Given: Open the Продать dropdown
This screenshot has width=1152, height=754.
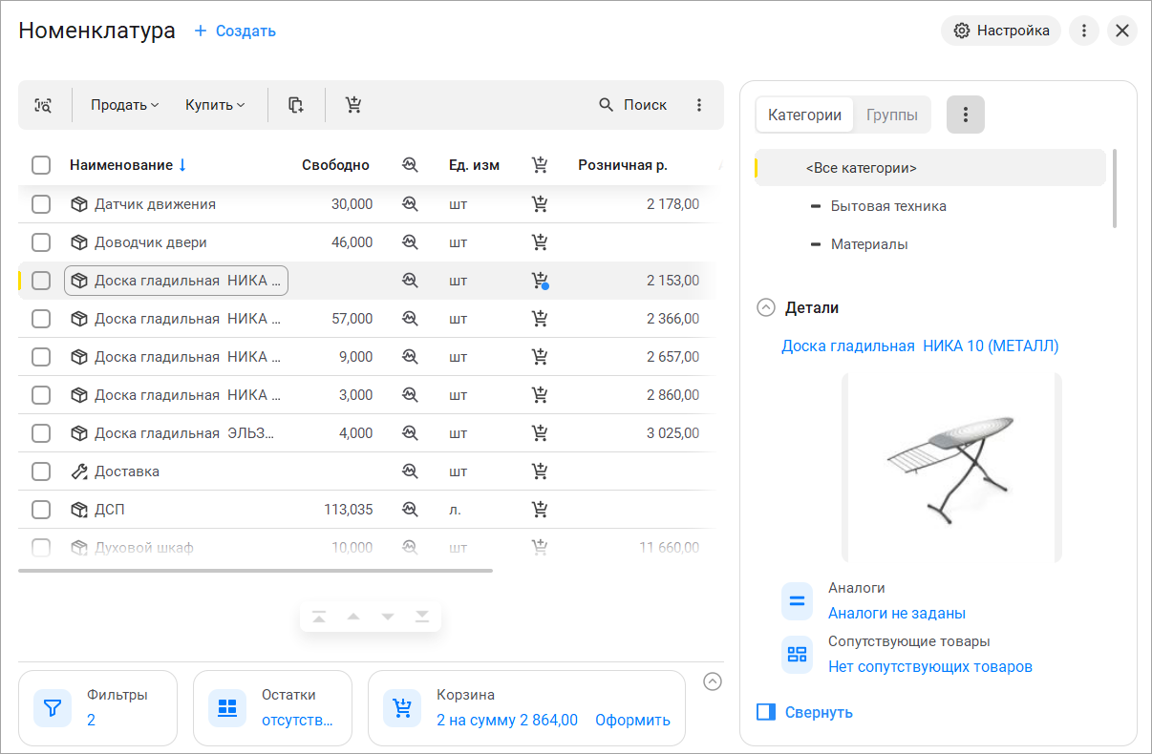Looking at the screenshot, I should tap(125, 105).
